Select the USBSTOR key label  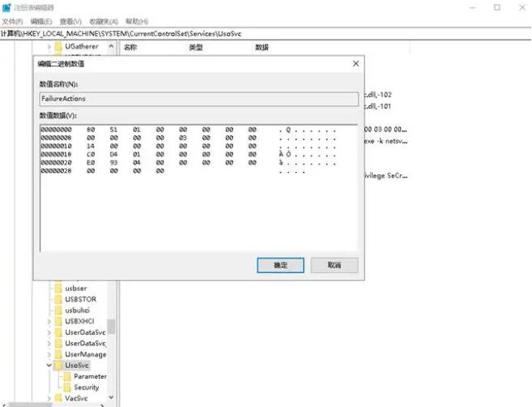[x=81, y=299]
